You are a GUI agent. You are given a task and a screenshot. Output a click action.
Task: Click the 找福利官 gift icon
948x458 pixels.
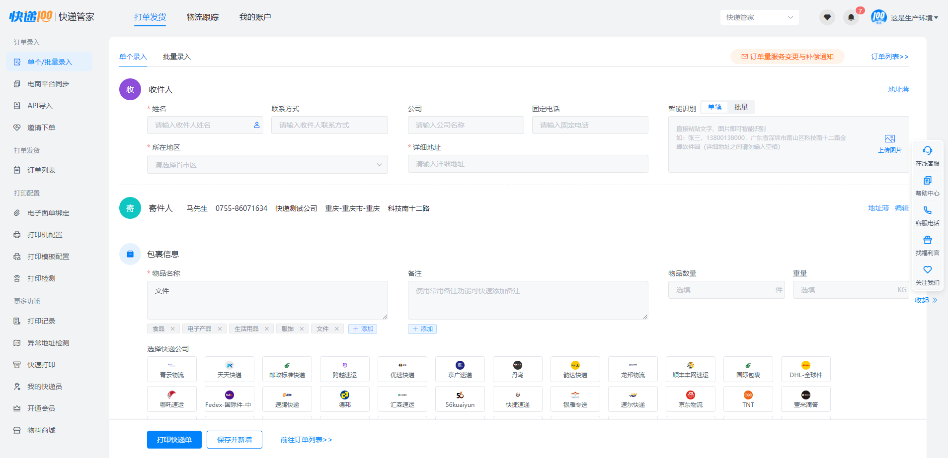point(927,240)
